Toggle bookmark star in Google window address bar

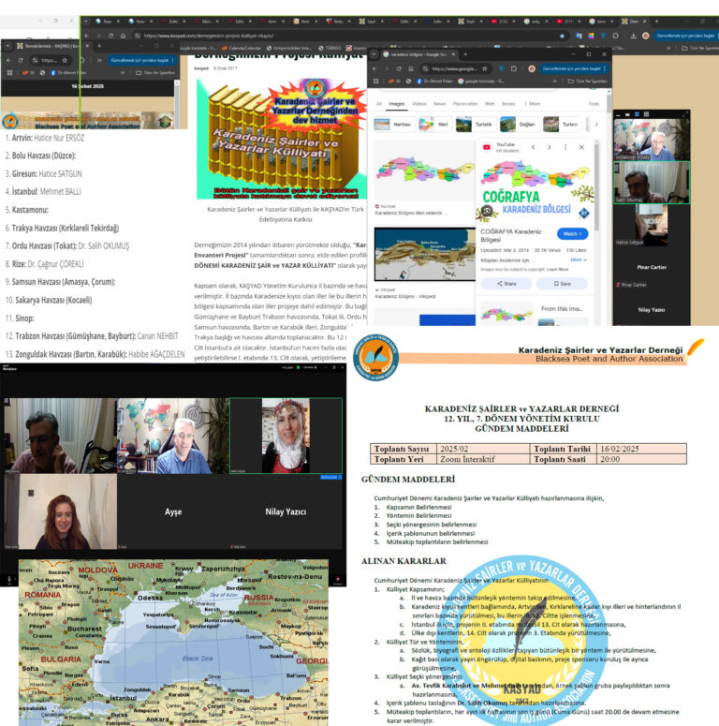pos(484,68)
